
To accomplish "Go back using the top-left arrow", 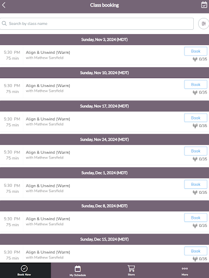I will click(x=4, y=5).
